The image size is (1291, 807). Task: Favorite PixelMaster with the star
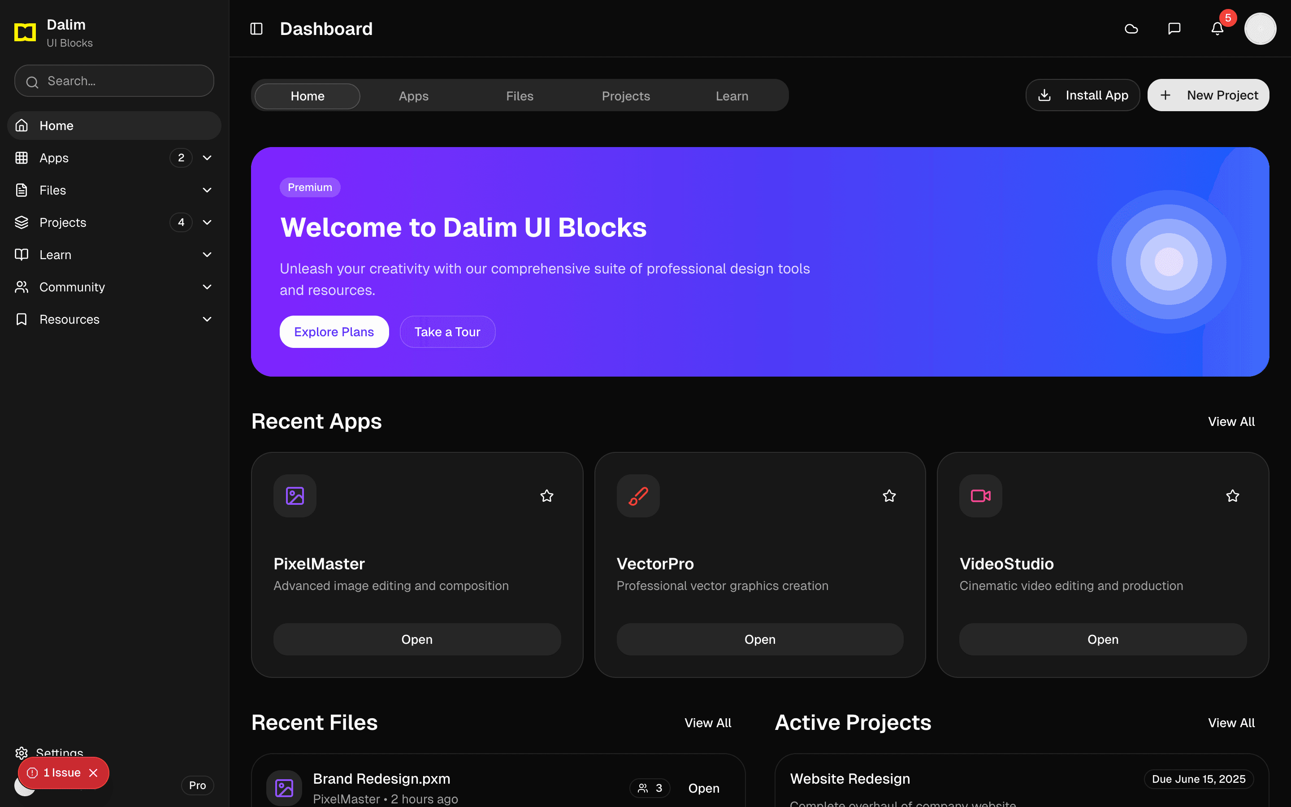(x=547, y=496)
